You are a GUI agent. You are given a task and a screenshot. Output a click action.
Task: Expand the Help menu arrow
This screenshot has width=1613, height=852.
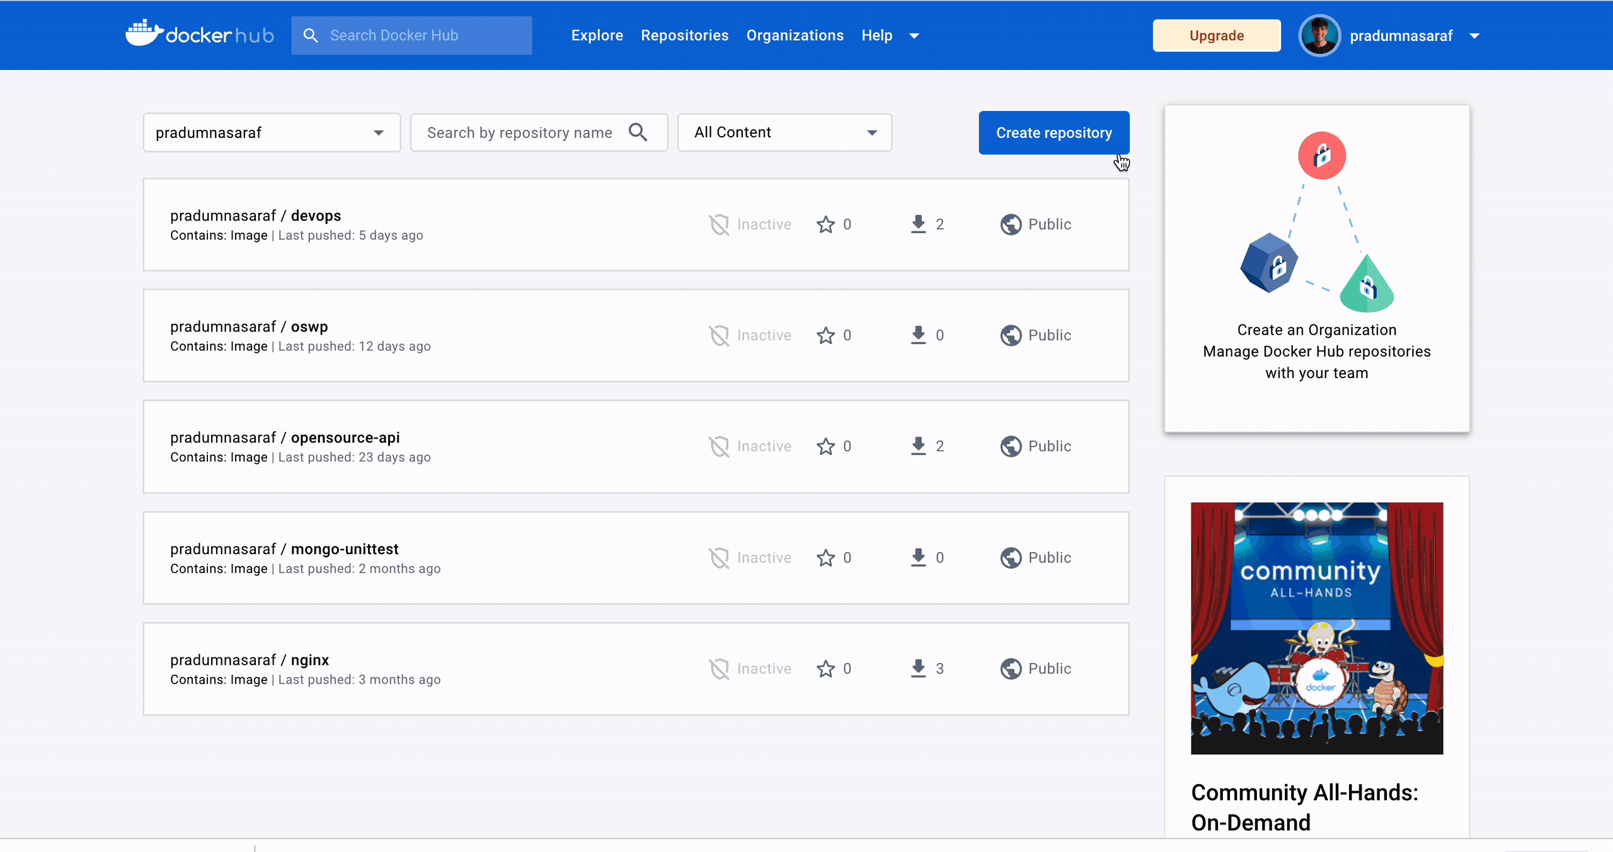914,36
